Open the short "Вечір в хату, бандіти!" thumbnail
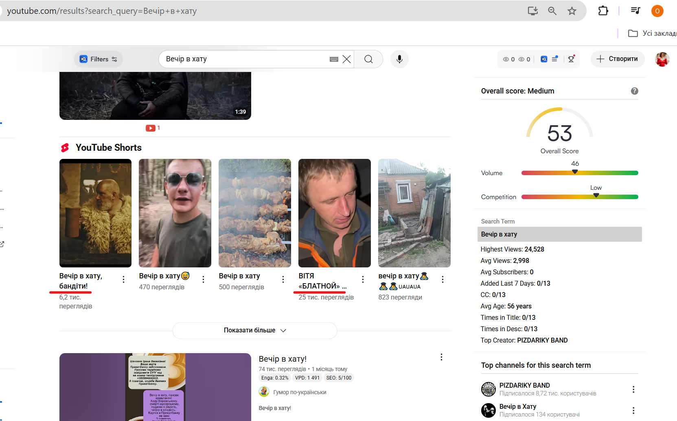 click(95, 213)
